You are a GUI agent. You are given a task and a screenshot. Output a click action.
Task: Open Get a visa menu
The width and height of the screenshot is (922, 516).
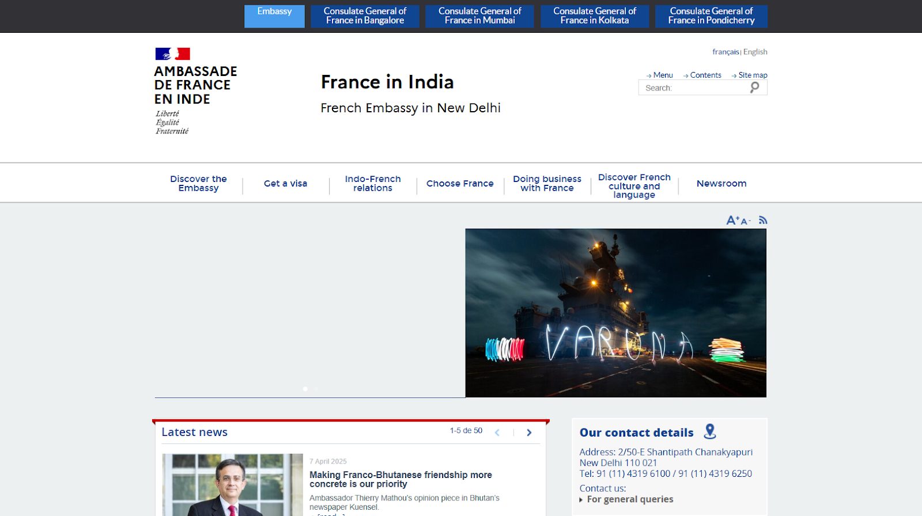285,184
